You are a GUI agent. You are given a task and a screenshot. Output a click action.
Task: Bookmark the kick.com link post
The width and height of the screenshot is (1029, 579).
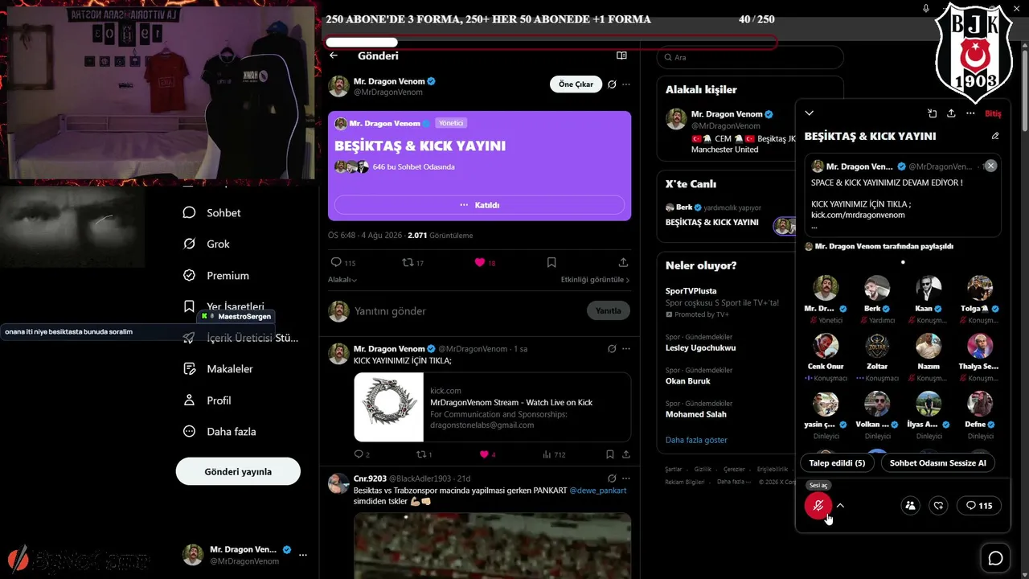pos(610,454)
